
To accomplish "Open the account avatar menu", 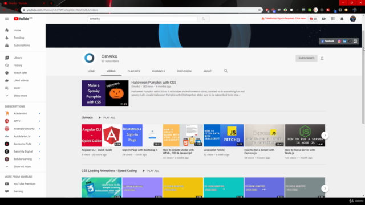I will coord(353,19).
